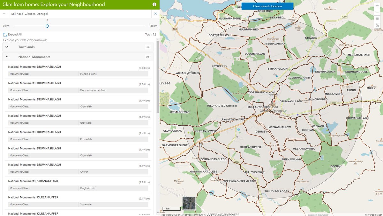
Task: Select the grey monument marker in Drumnasillagh
Action: [x=294, y=104]
